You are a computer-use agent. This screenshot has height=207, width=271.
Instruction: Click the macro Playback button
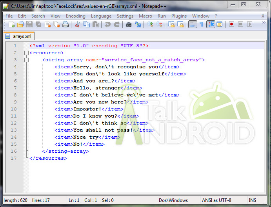point(249,24)
